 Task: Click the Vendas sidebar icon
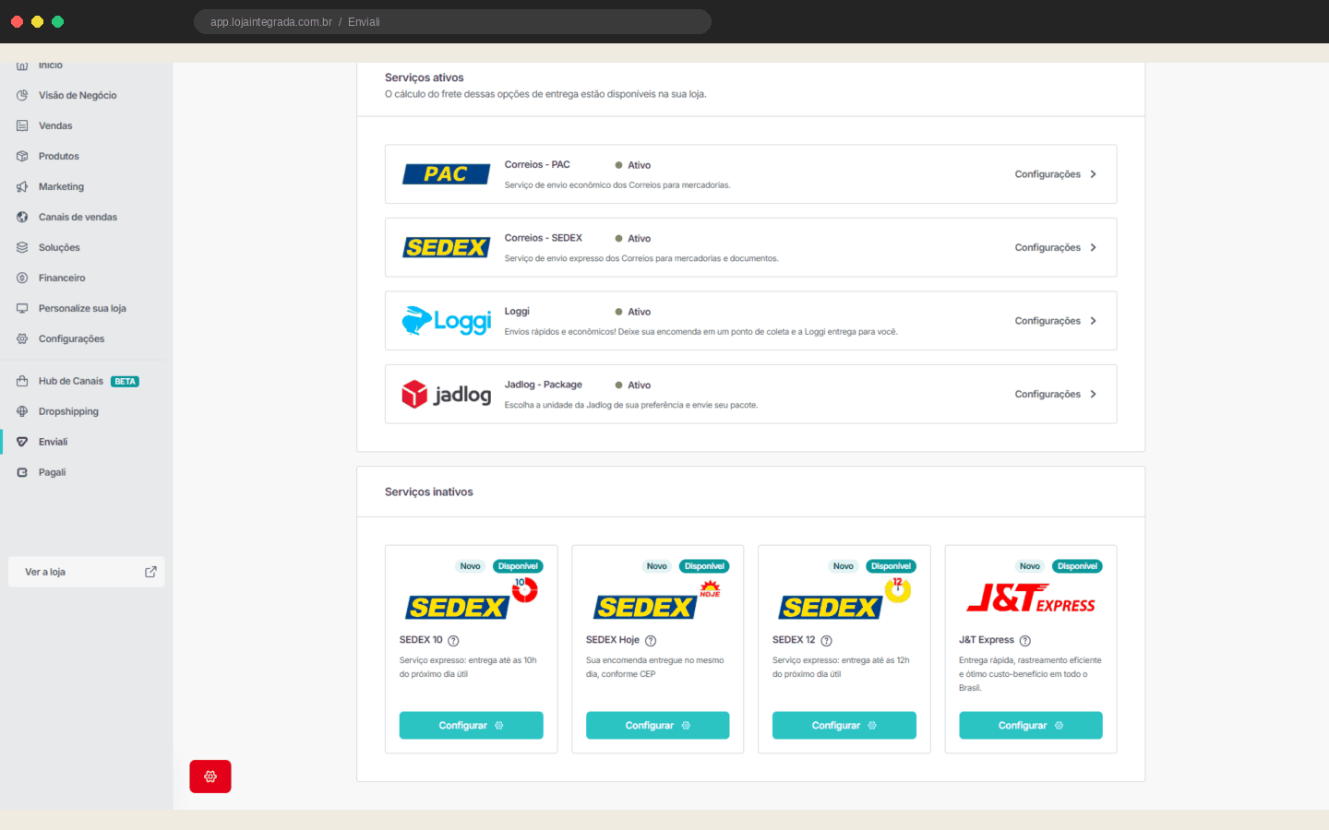pos(22,125)
